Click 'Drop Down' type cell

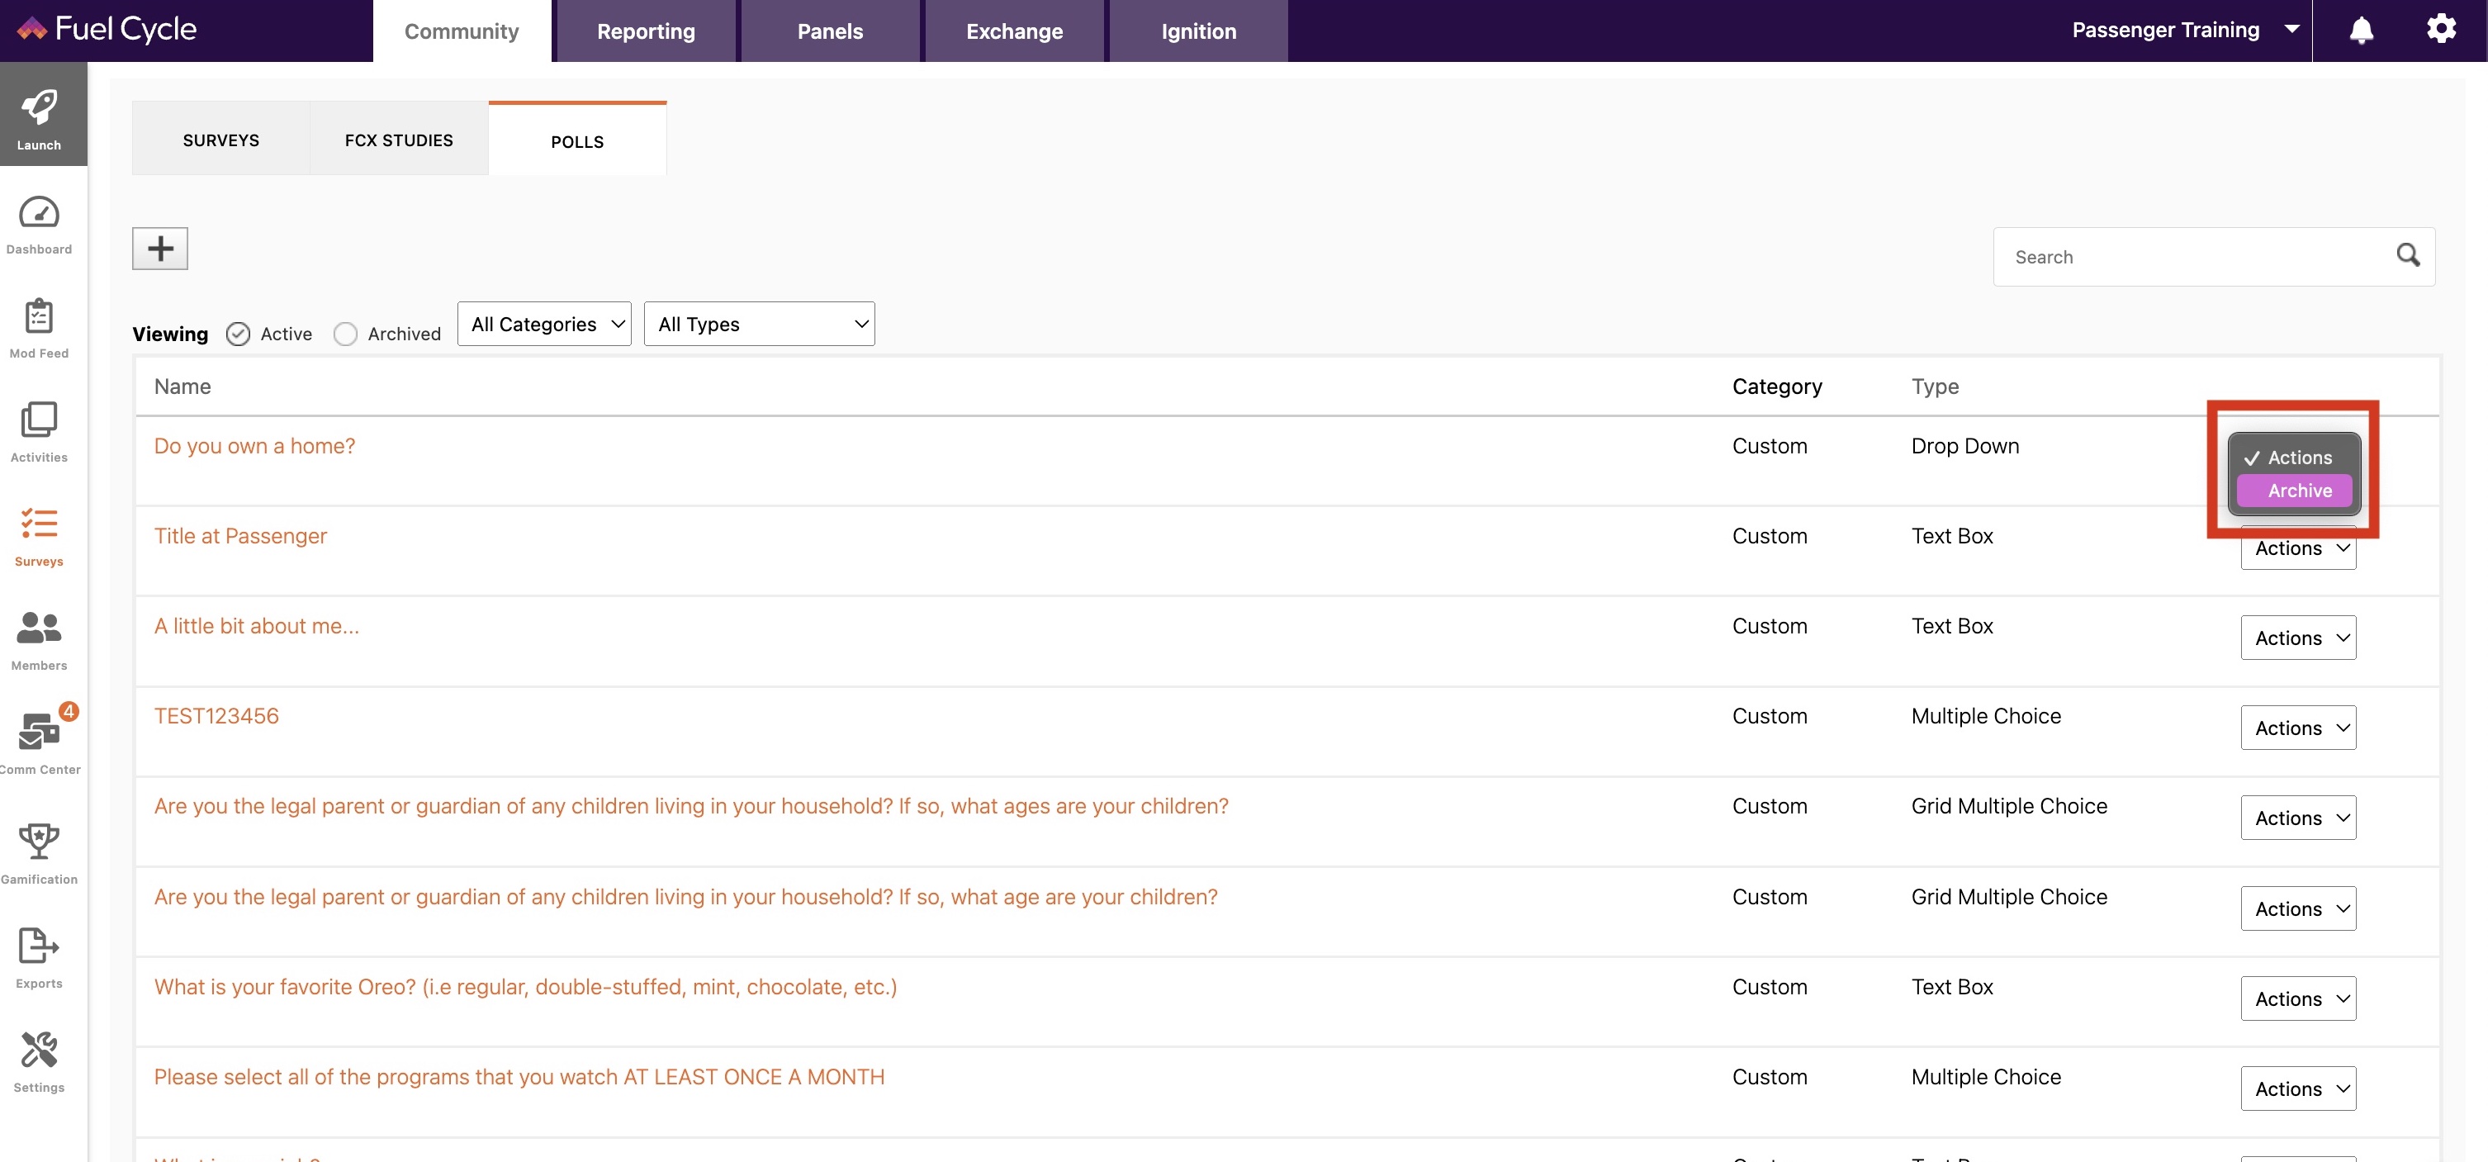(1965, 446)
